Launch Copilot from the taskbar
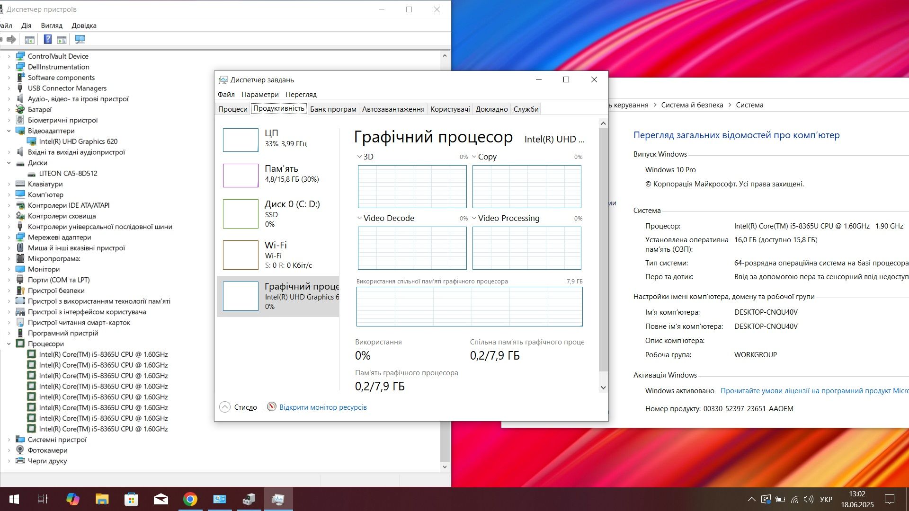Image resolution: width=909 pixels, height=511 pixels. (x=72, y=499)
